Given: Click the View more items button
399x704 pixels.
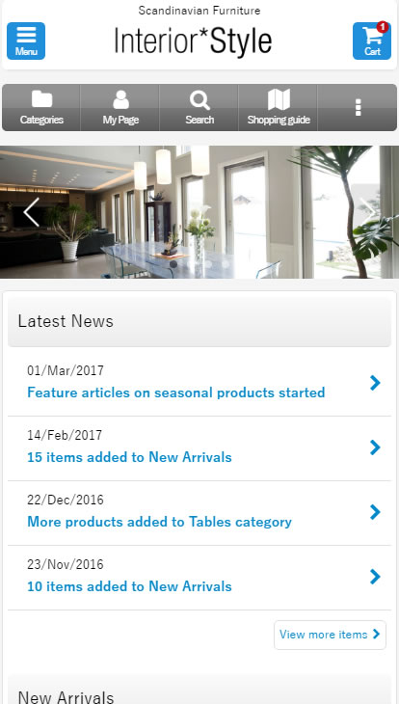Looking at the screenshot, I should click(x=330, y=635).
